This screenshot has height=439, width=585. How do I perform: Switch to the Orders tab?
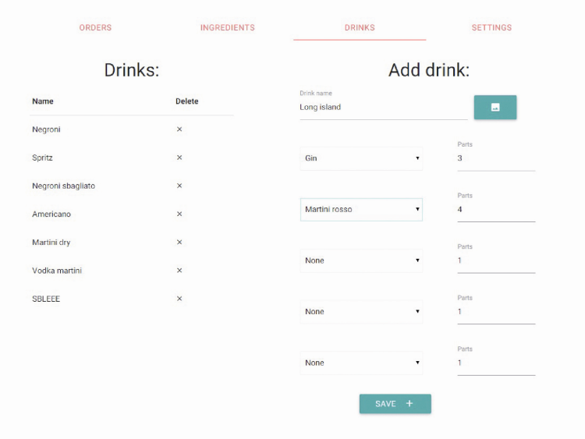pos(95,27)
